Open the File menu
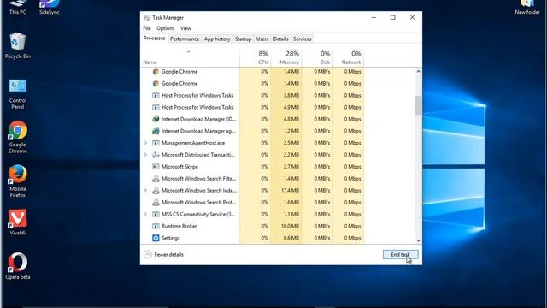547x308 pixels. (x=147, y=28)
